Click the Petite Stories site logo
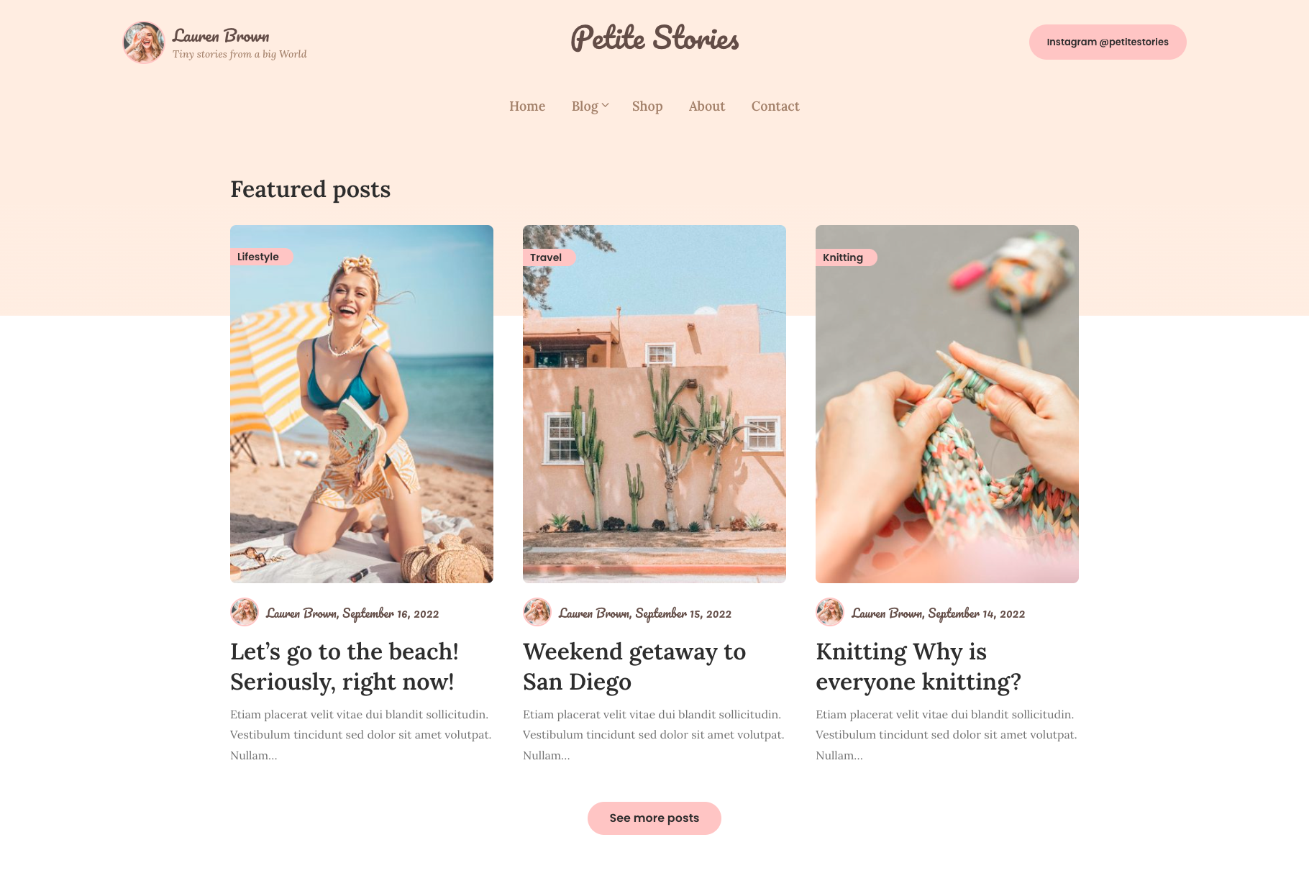The height and width of the screenshot is (873, 1309). pos(654,38)
